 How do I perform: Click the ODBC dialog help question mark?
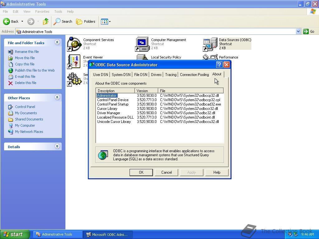click(x=219, y=65)
